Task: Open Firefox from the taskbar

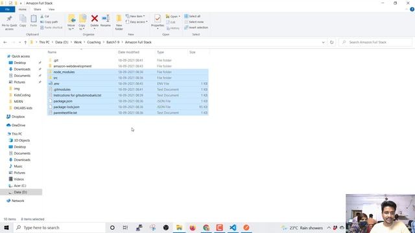Action: point(193,227)
